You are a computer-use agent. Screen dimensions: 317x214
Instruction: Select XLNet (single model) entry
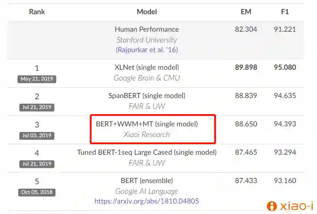[x=147, y=67]
